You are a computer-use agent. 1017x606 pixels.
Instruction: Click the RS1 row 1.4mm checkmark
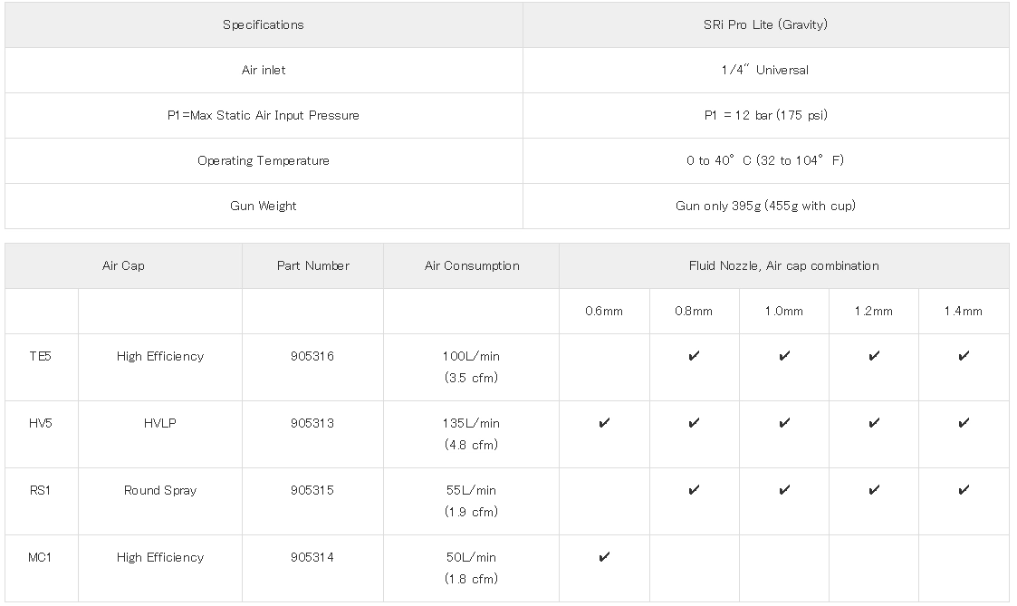(964, 490)
